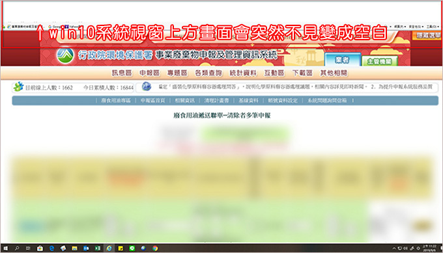Switch to the 業者 tab
The image size is (443, 253).
[343, 60]
